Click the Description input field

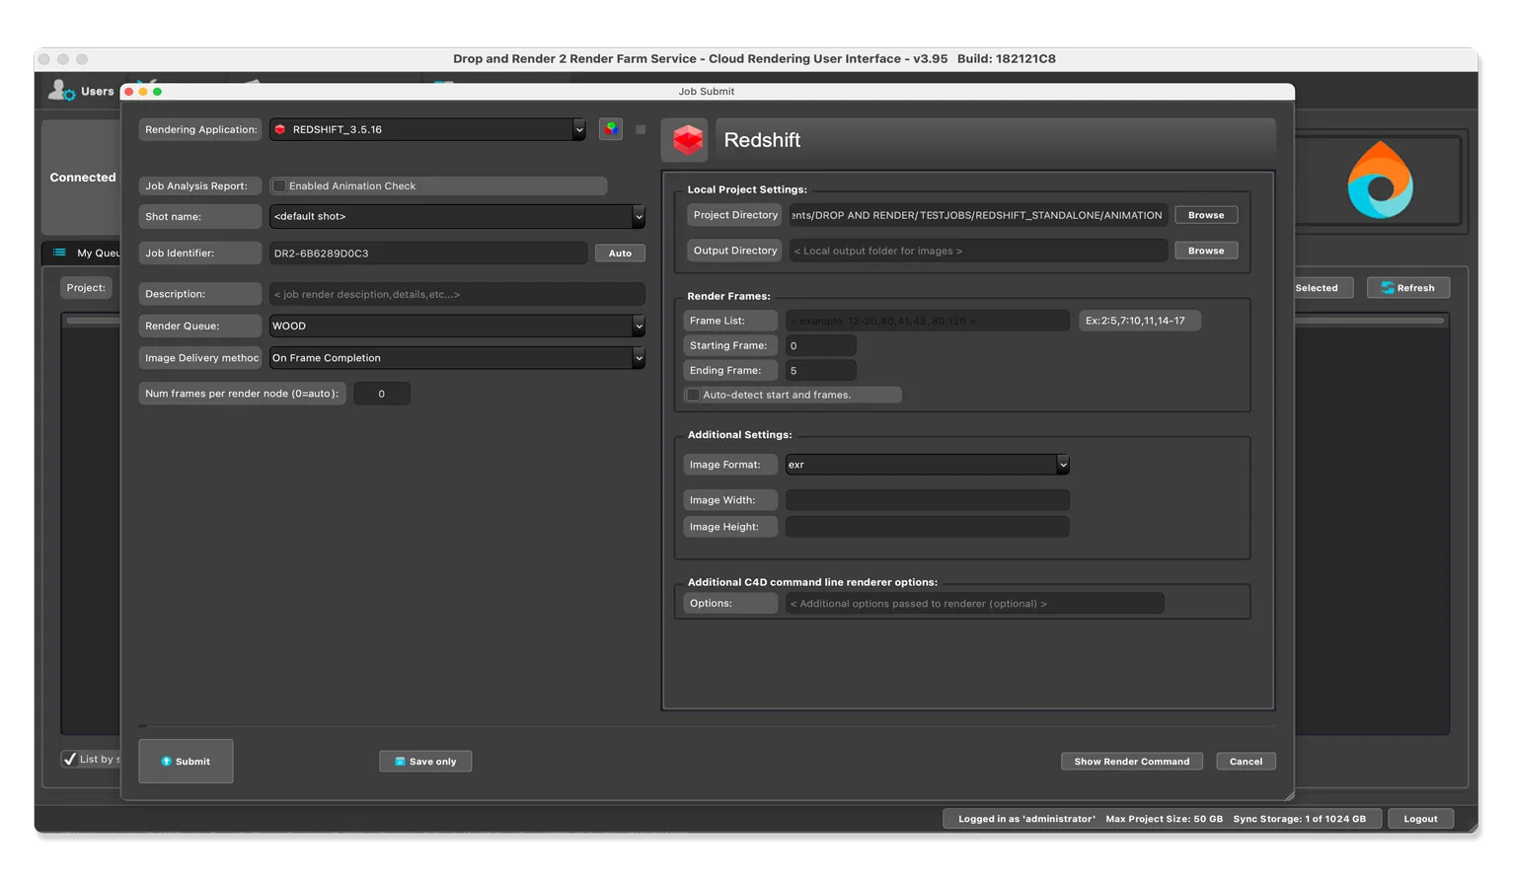coord(457,294)
